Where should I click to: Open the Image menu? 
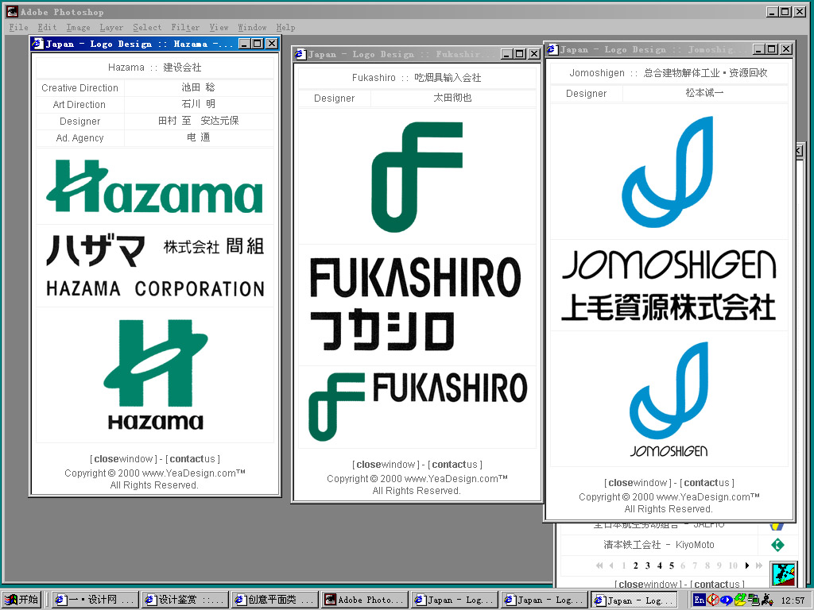click(x=78, y=28)
